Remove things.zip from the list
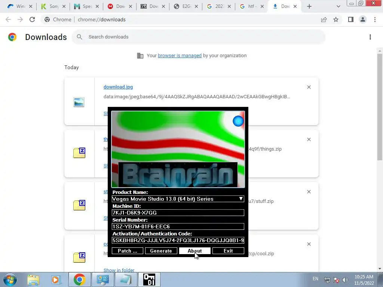The image size is (383, 287). (x=309, y=139)
